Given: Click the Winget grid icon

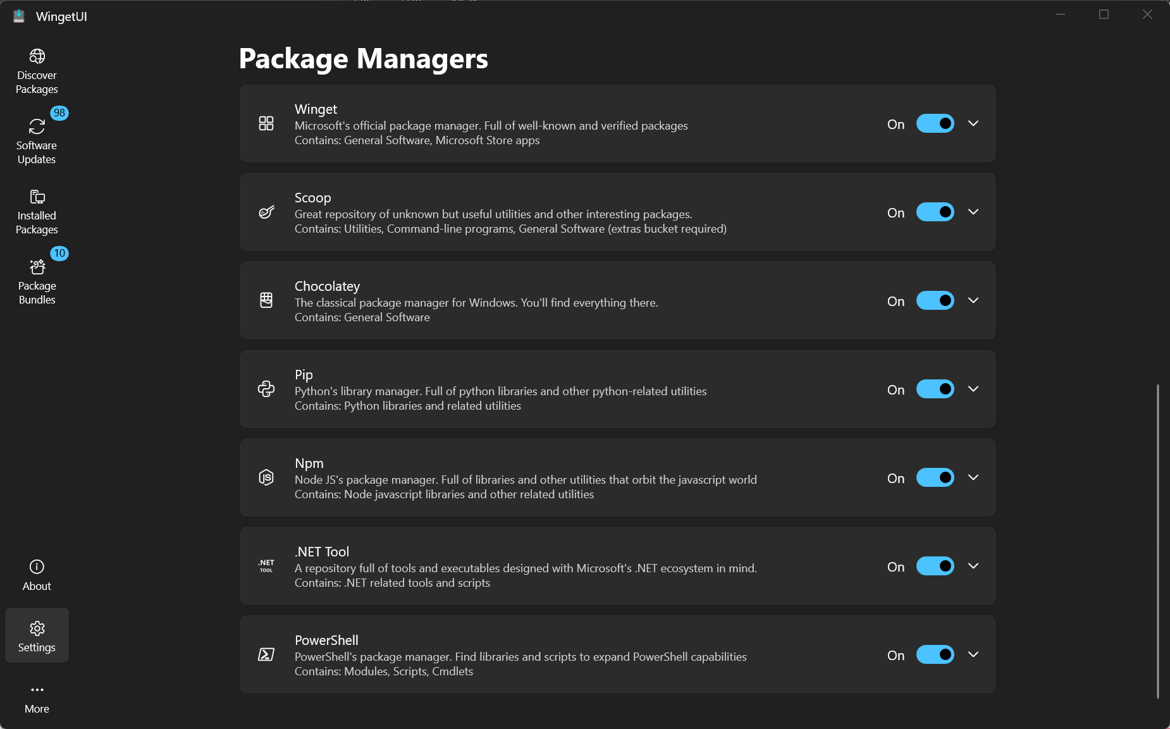Looking at the screenshot, I should coord(266,123).
